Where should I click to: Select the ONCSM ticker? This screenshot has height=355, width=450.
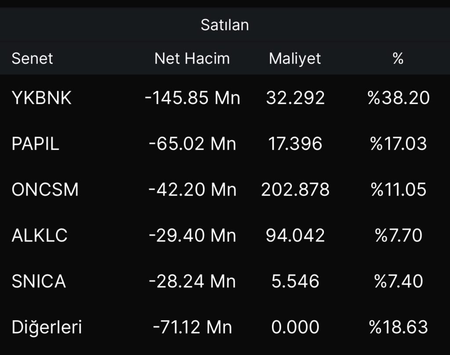(45, 189)
